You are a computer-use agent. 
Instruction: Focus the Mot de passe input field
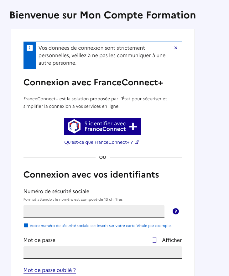click(102, 252)
